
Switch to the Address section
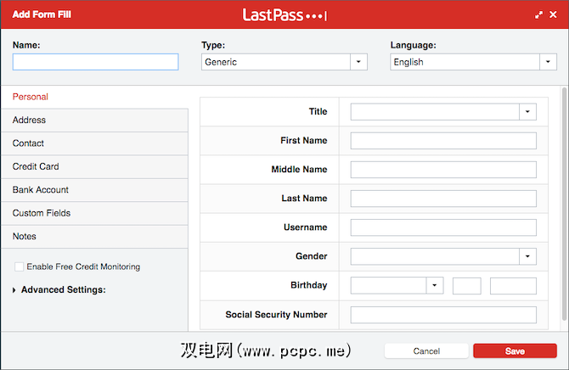click(x=94, y=120)
